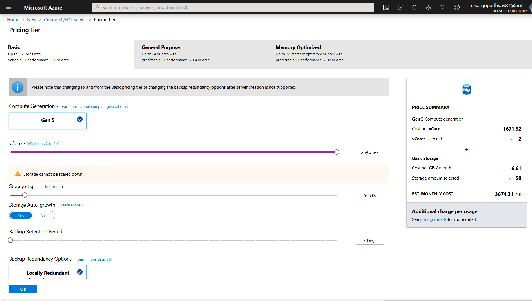The image size is (532, 301).
Task: Set Storage Auto-growth to Yes
Action: 21,215
